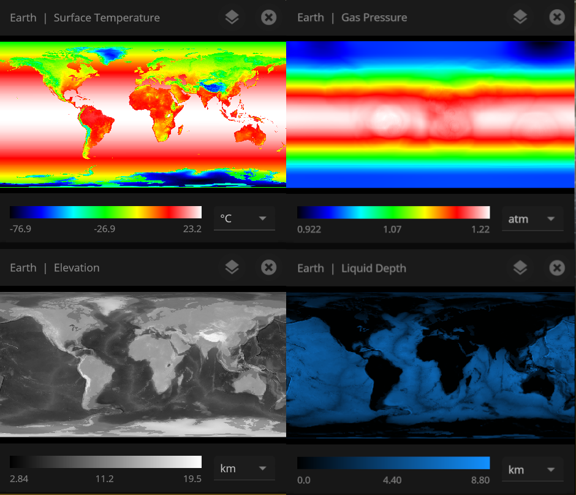The image size is (576, 495).
Task: Click the 'Elevation' panel title
Action: click(77, 267)
